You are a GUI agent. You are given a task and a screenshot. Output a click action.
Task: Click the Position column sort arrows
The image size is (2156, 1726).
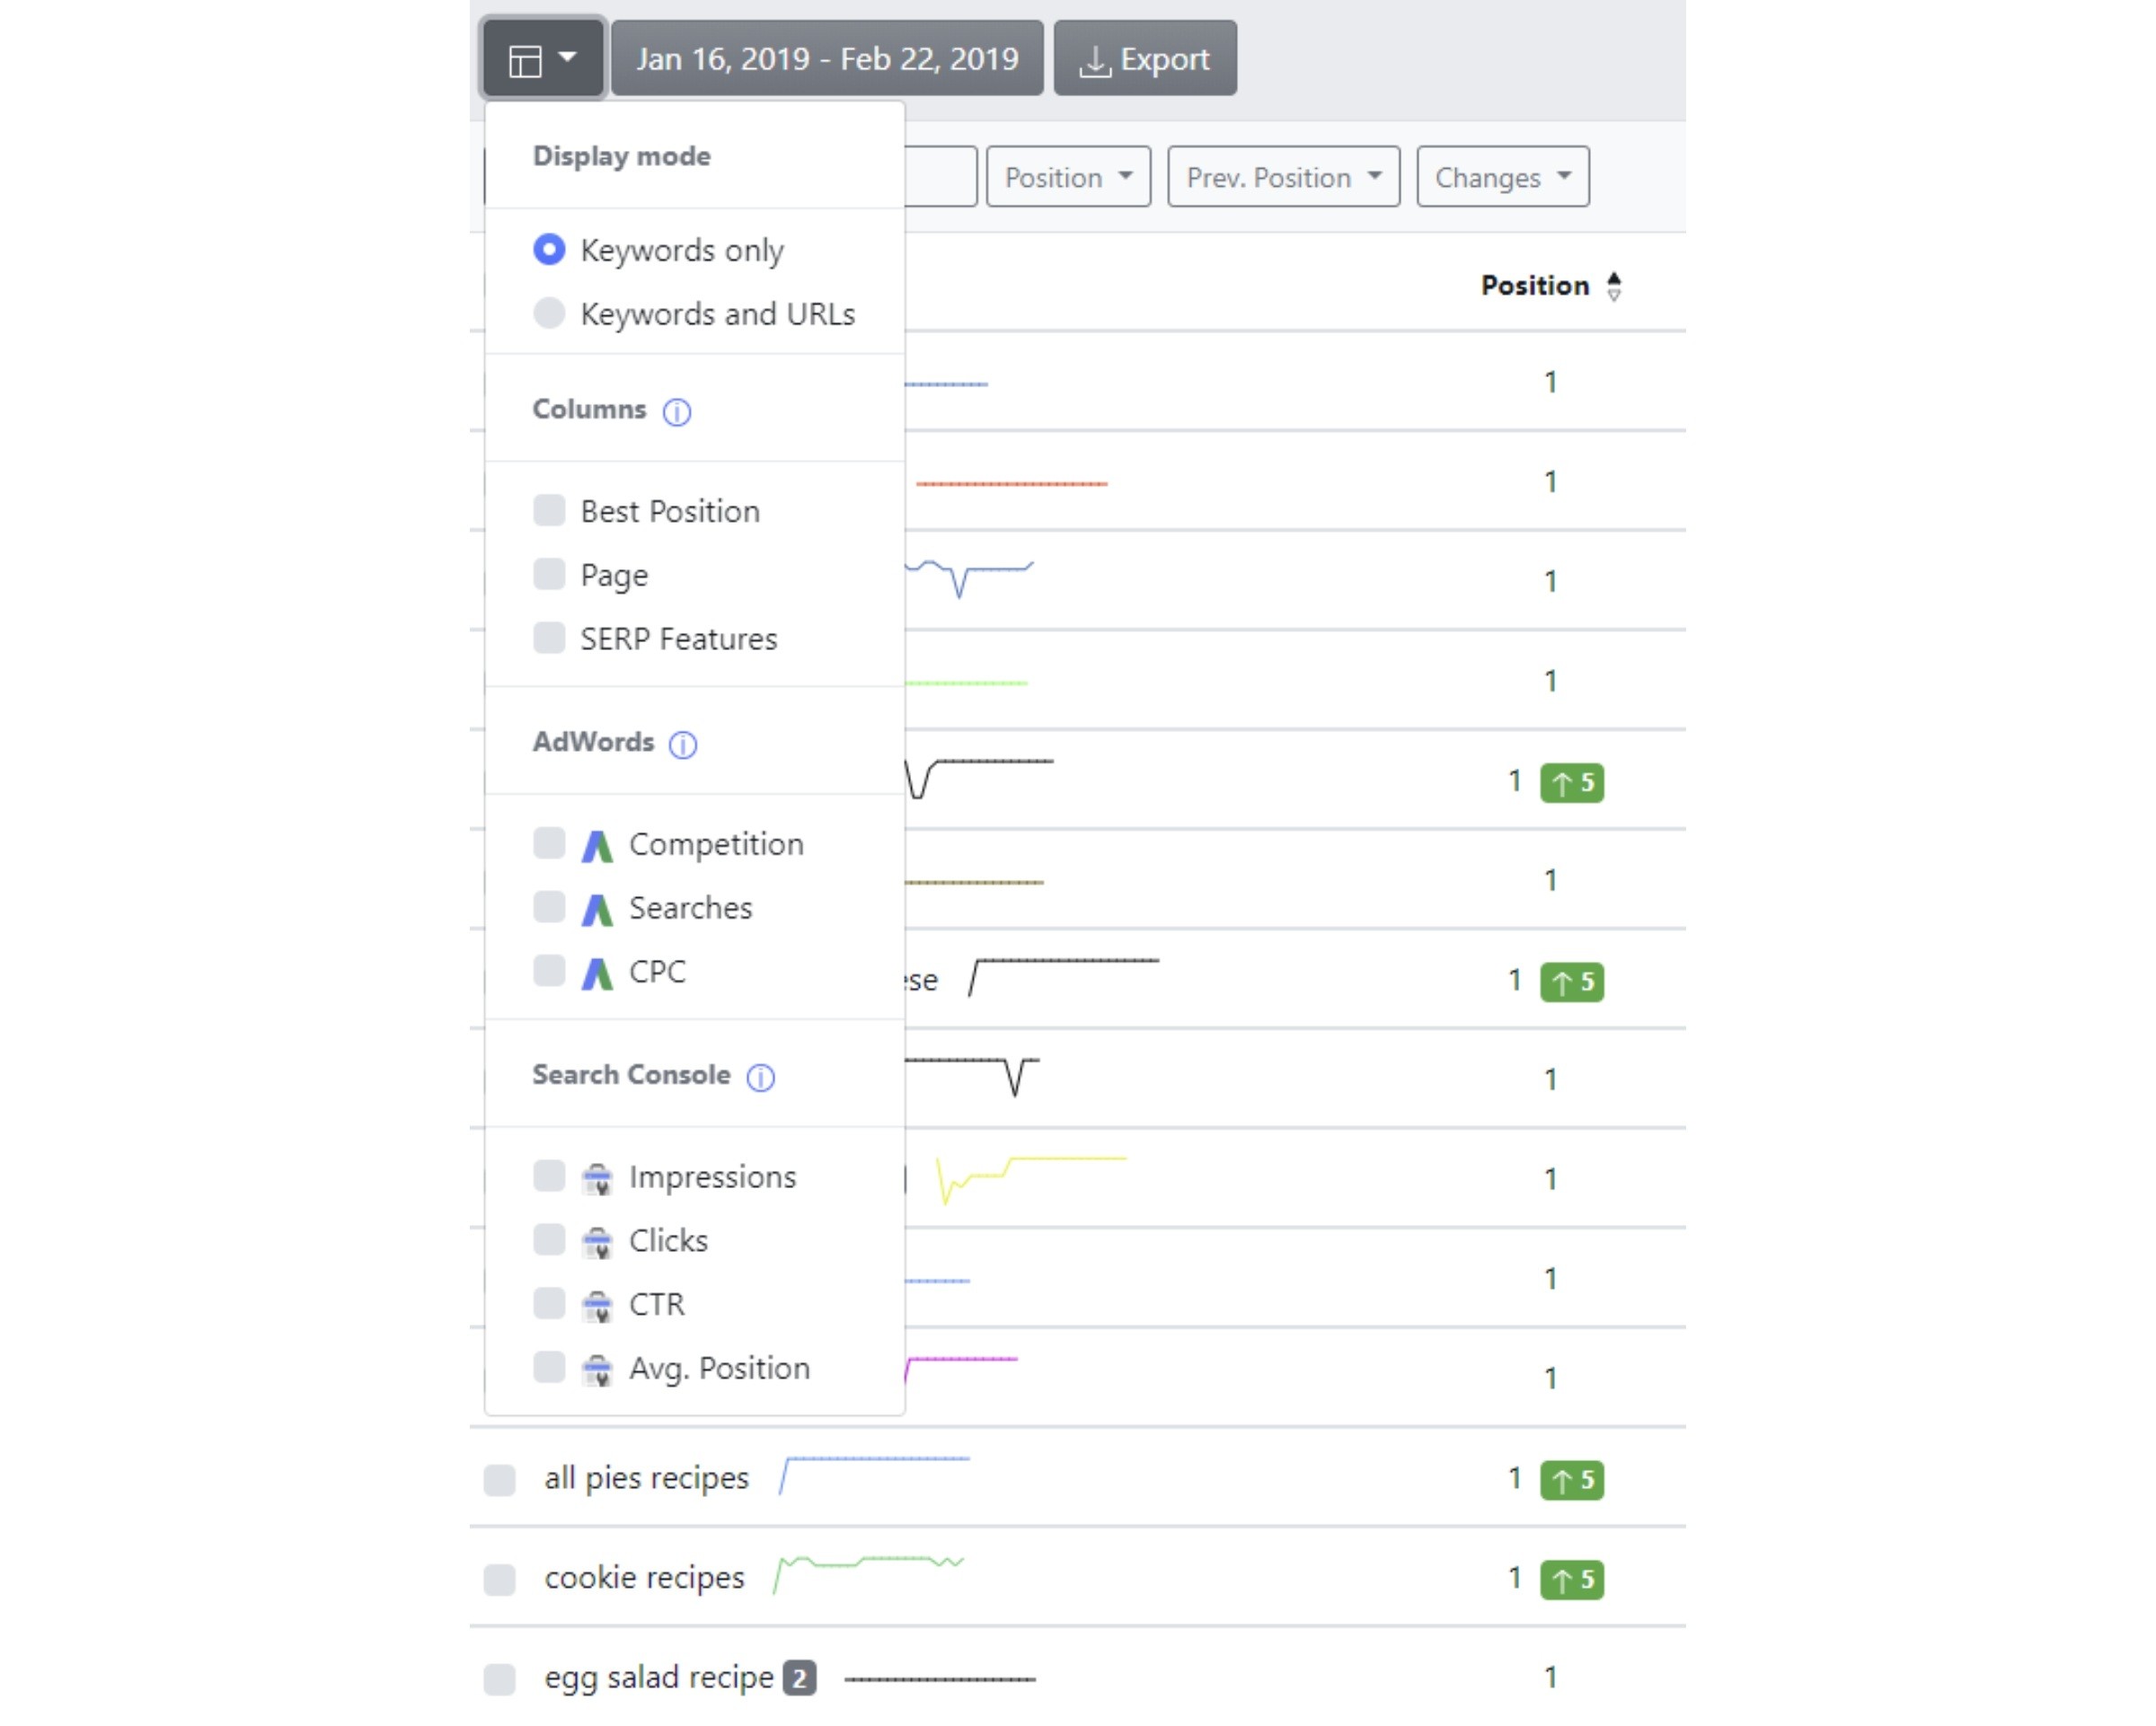(1614, 286)
